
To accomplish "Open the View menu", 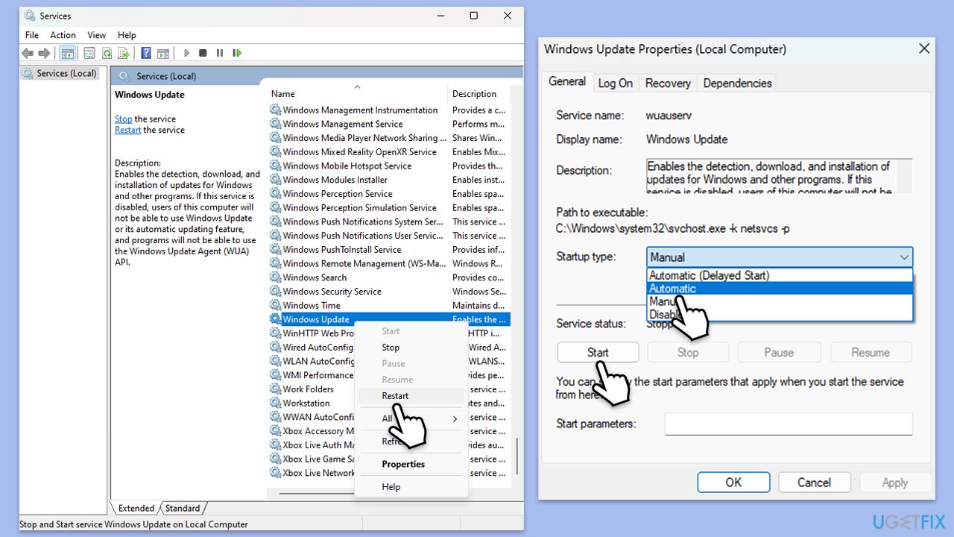I will 96,35.
